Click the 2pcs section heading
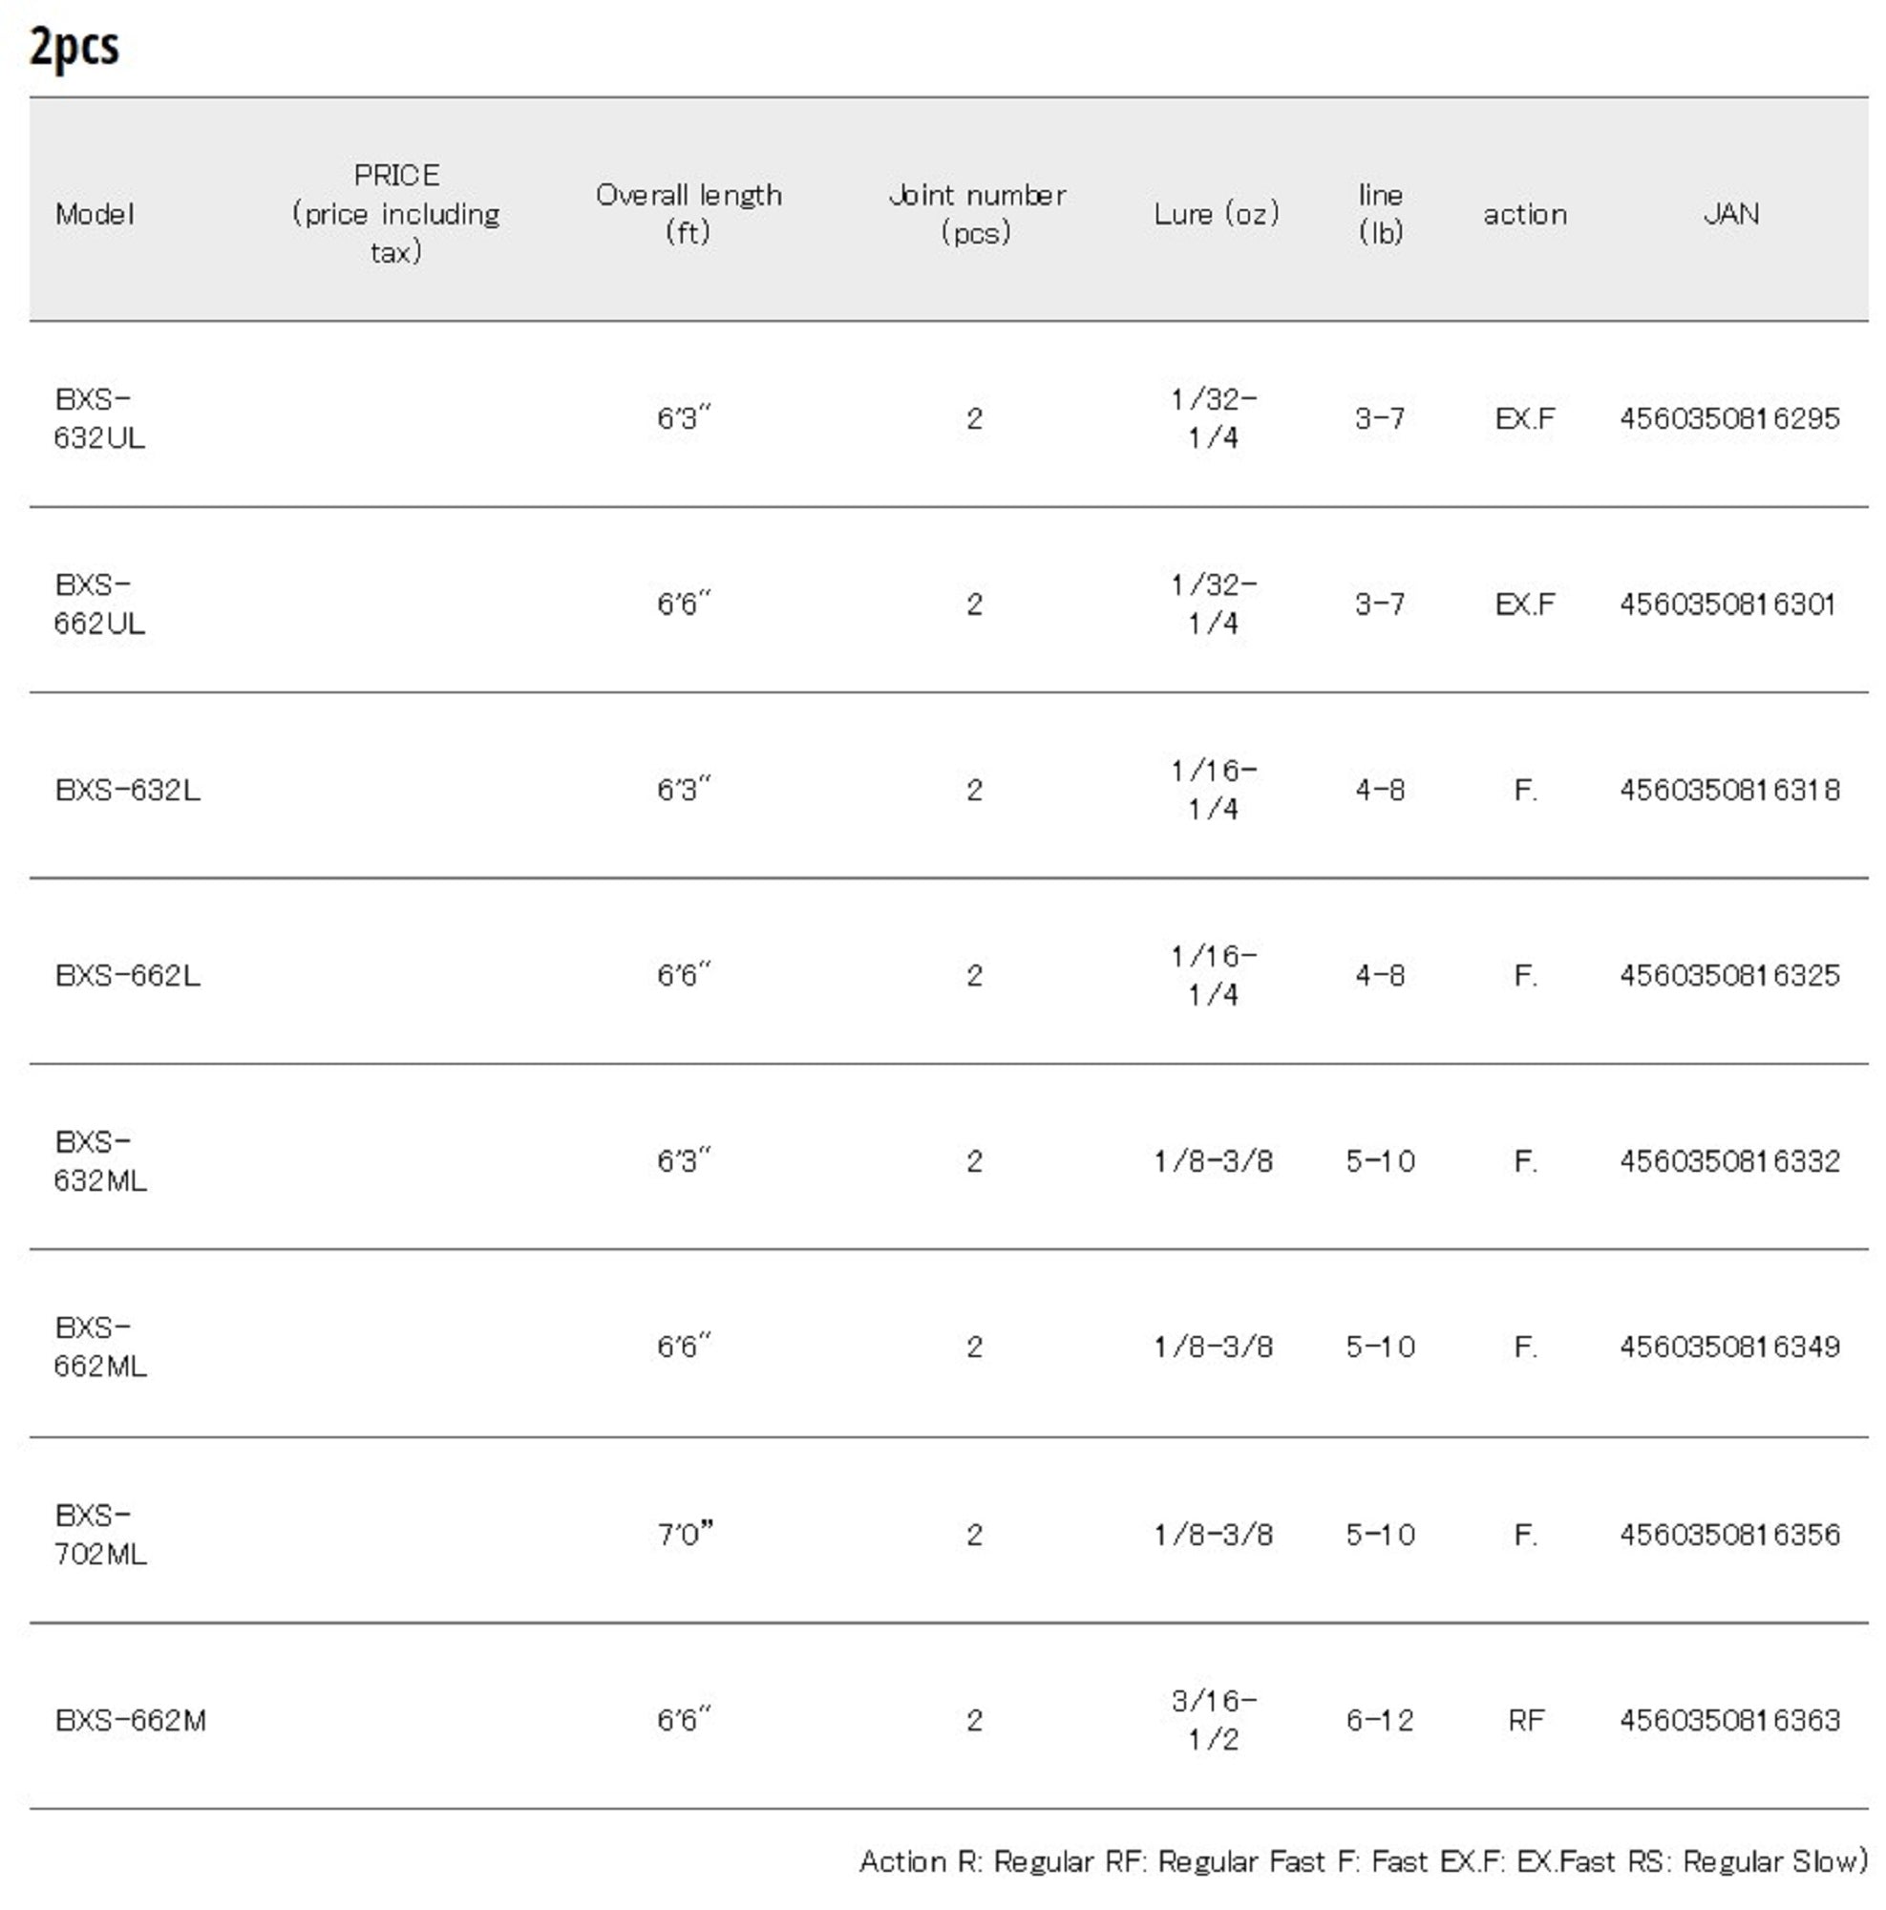The width and height of the screenshot is (1886, 1910). (74, 47)
